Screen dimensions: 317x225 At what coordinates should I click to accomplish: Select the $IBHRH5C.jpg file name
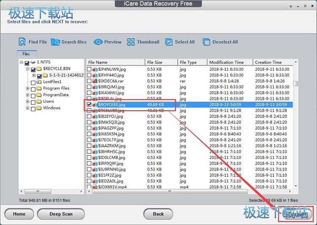[x=112, y=151]
